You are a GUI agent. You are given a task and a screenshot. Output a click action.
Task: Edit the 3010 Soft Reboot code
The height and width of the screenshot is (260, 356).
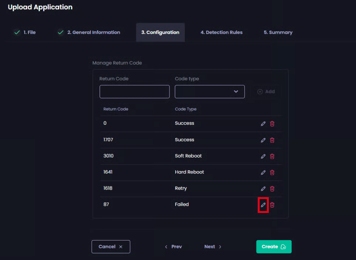(263, 156)
